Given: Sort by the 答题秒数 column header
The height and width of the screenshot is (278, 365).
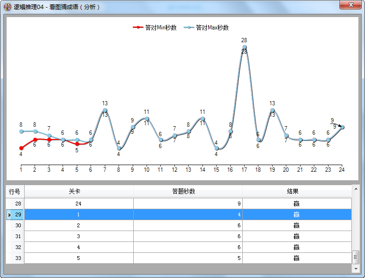Looking at the screenshot, I should [188, 192].
